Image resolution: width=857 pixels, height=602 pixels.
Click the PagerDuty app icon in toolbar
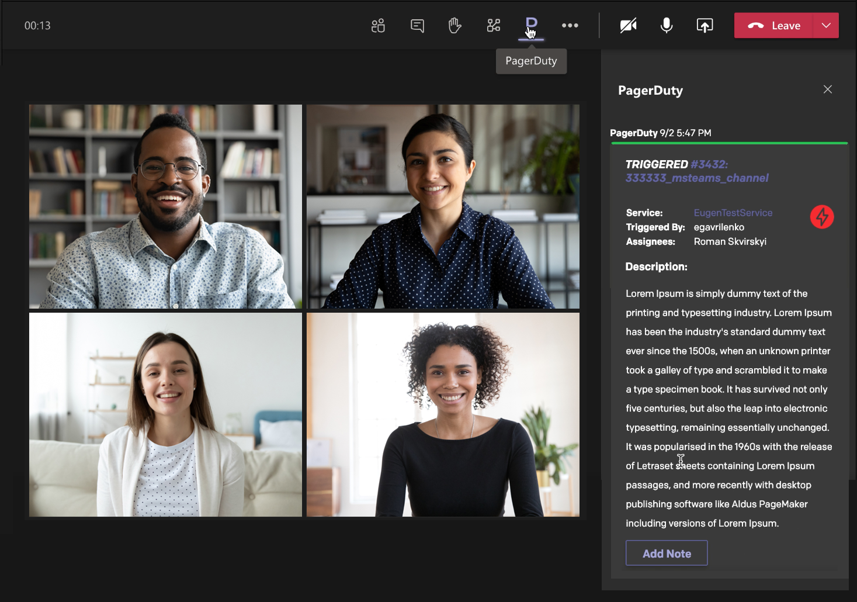click(531, 25)
